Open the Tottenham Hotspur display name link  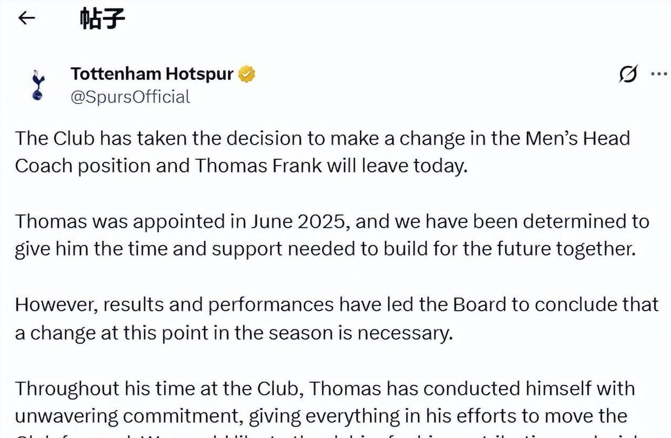point(152,74)
